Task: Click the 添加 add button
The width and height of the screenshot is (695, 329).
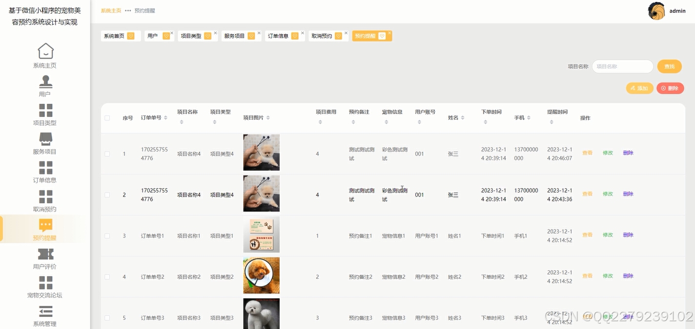Action: click(639, 88)
